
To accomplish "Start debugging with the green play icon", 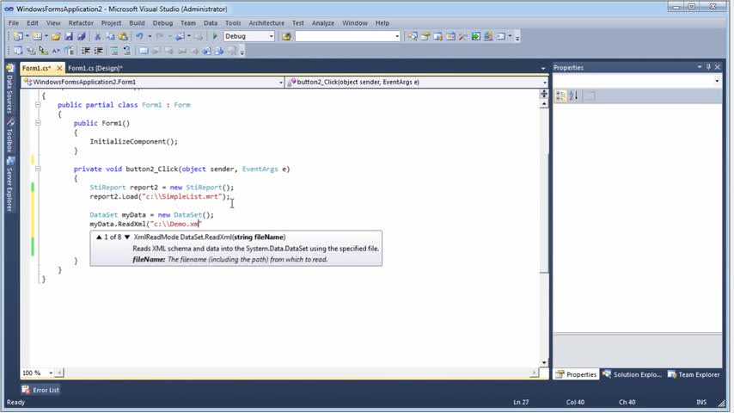I will point(215,36).
